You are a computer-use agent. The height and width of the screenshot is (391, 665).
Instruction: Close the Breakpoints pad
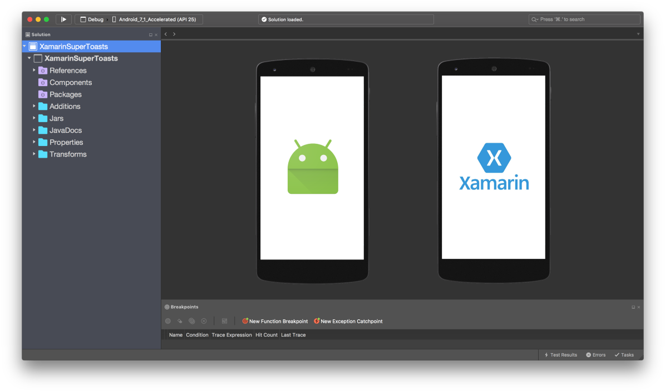(x=639, y=307)
